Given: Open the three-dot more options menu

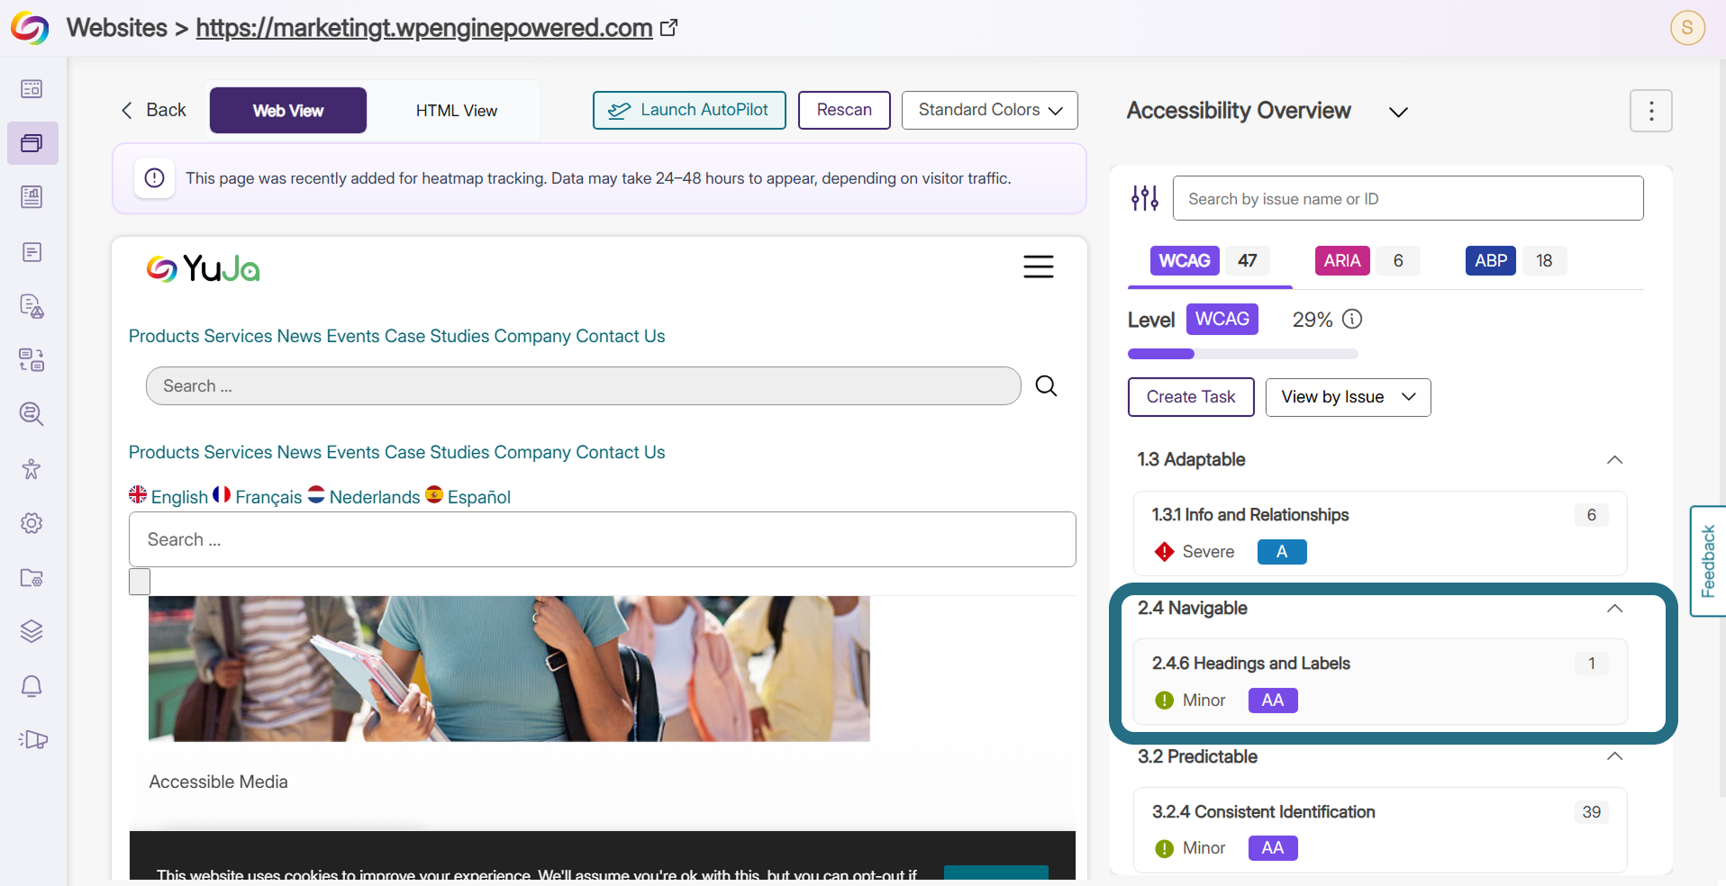Looking at the screenshot, I should click(x=1651, y=111).
